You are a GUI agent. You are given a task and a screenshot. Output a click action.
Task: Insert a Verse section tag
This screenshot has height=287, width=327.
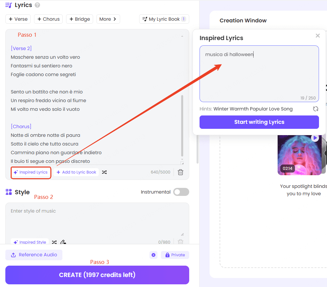[18, 19]
